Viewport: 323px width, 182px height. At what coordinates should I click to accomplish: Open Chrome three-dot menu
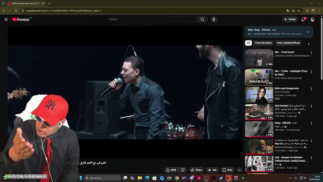point(319,11)
